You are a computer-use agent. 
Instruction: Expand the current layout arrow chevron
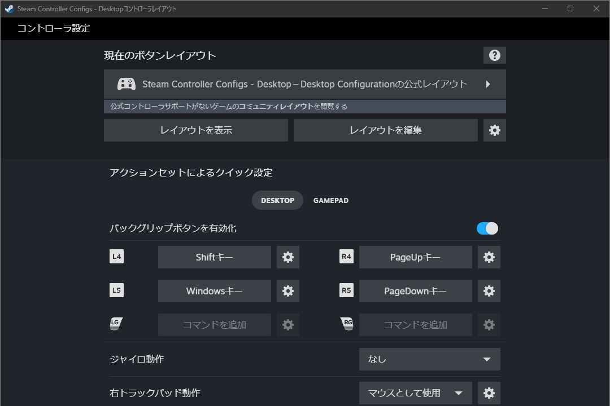[488, 84]
